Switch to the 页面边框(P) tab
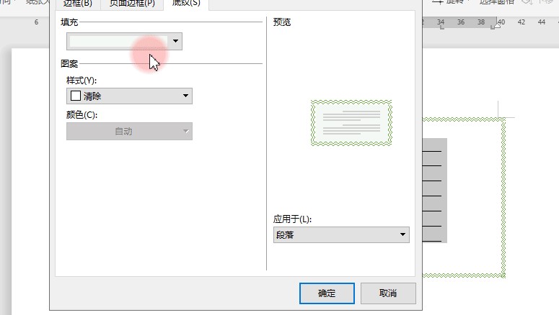 coord(132,4)
